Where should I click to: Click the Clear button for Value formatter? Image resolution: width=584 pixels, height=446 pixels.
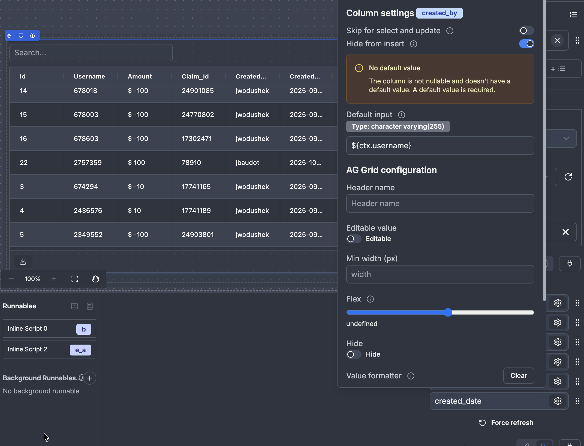coord(518,376)
